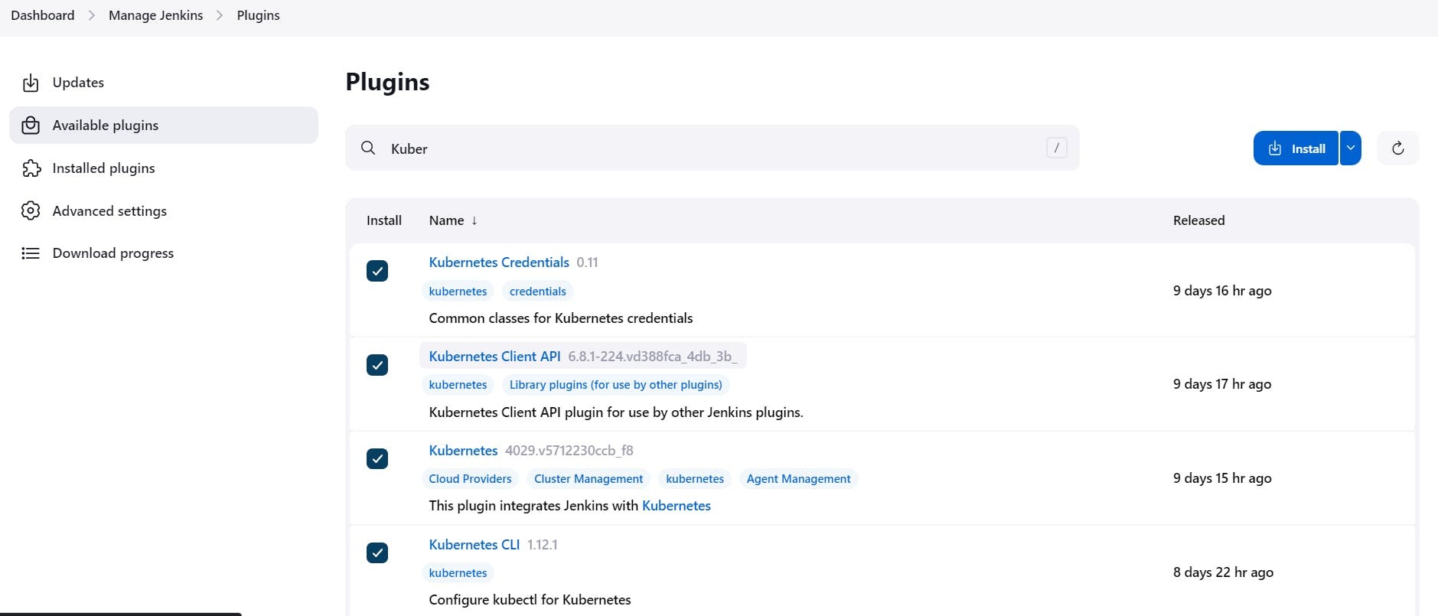Viewport: 1438px width, 616px height.
Task: Click the Cluster Management tag
Action: click(589, 479)
